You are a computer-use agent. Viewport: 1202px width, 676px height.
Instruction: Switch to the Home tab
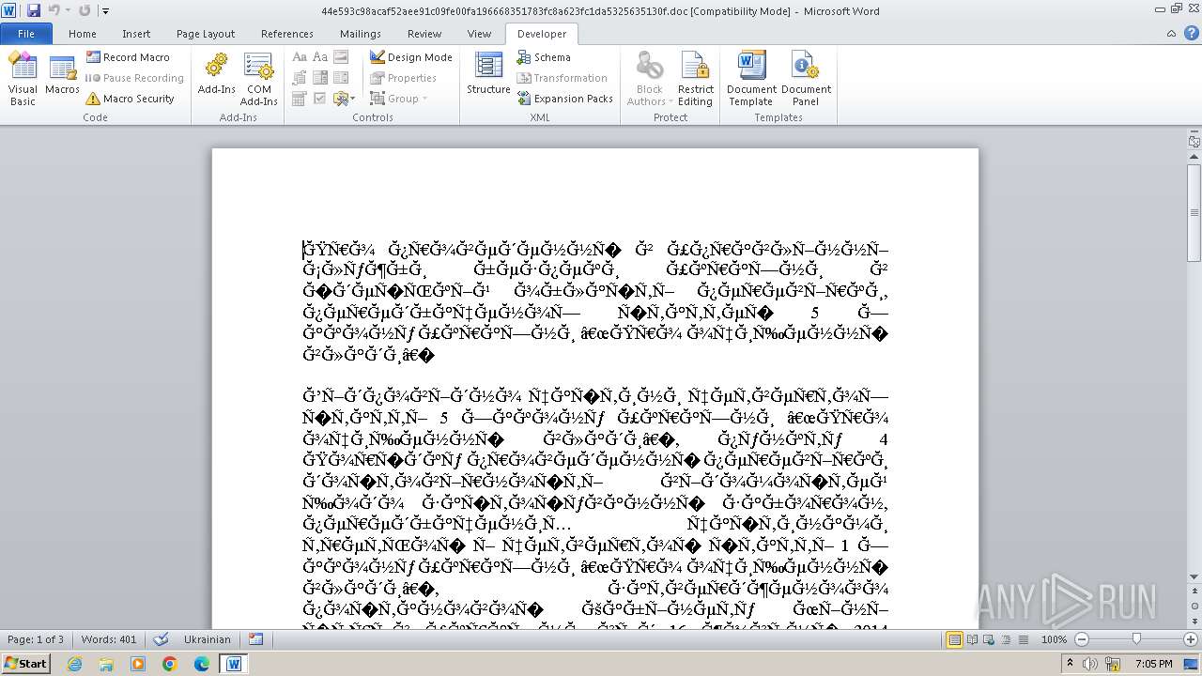[x=83, y=34]
